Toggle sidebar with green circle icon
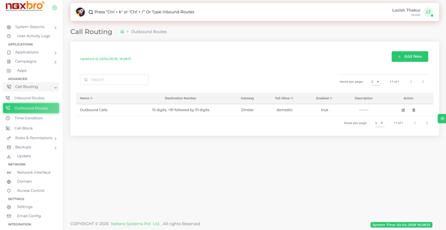Screen dimensions: 446x230 [54, 8]
